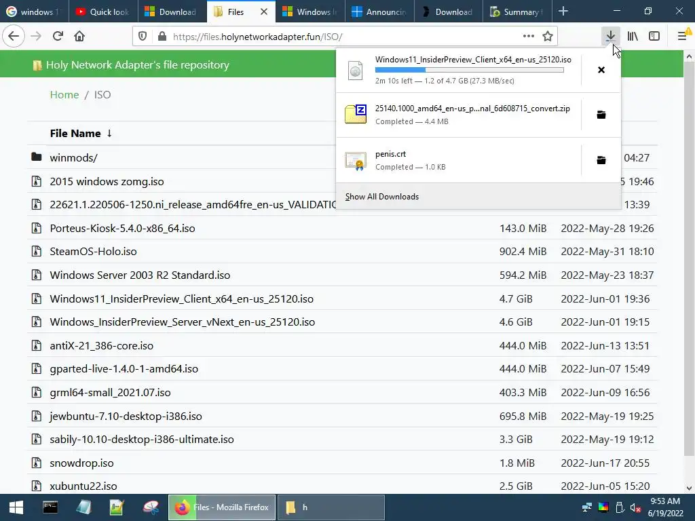Click the Windows11 ISO download progress bar

click(470, 70)
